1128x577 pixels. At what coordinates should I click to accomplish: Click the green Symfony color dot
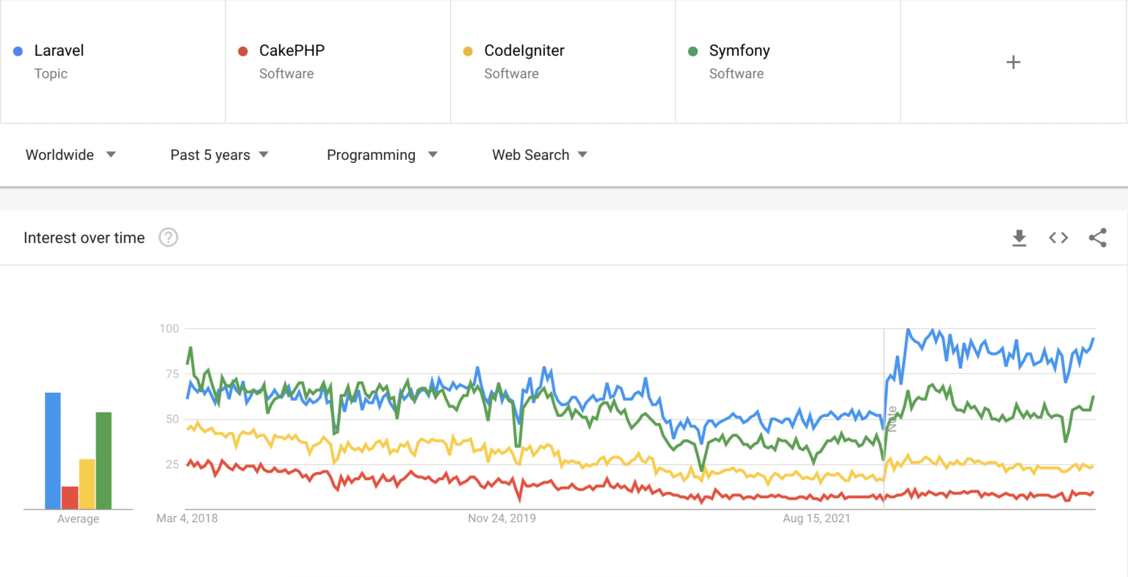pyautogui.click(x=693, y=50)
